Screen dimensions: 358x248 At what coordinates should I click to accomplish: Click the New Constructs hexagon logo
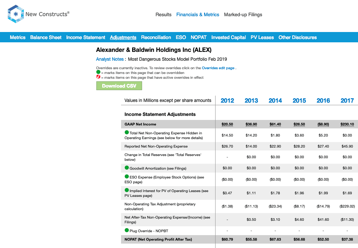click(16, 14)
